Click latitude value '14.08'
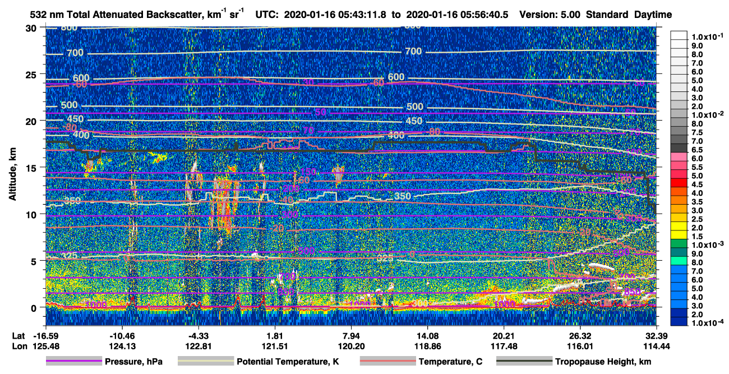 point(427,336)
